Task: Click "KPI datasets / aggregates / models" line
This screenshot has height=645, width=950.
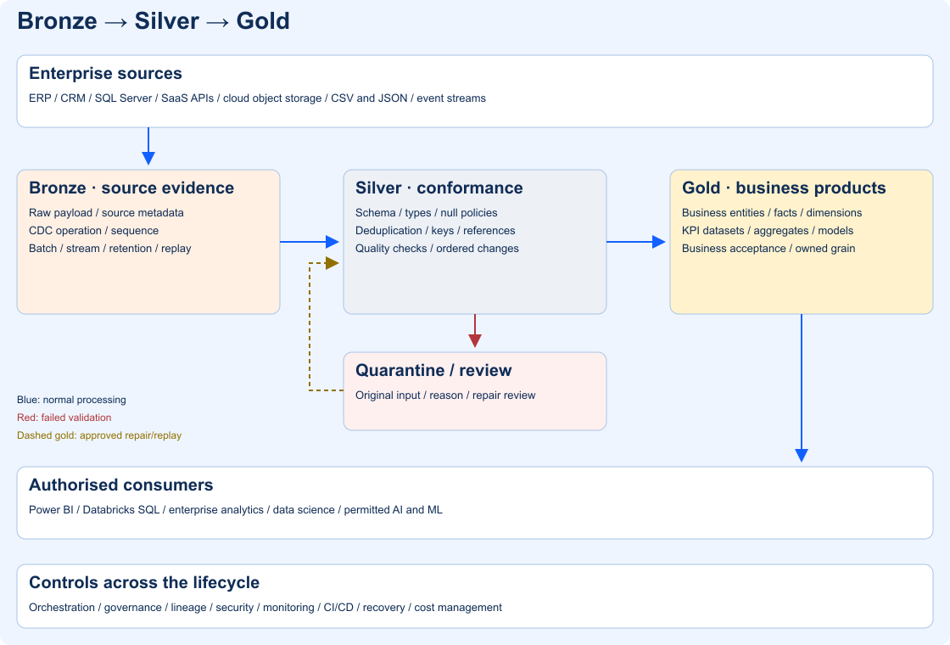Action: pyautogui.click(x=768, y=230)
